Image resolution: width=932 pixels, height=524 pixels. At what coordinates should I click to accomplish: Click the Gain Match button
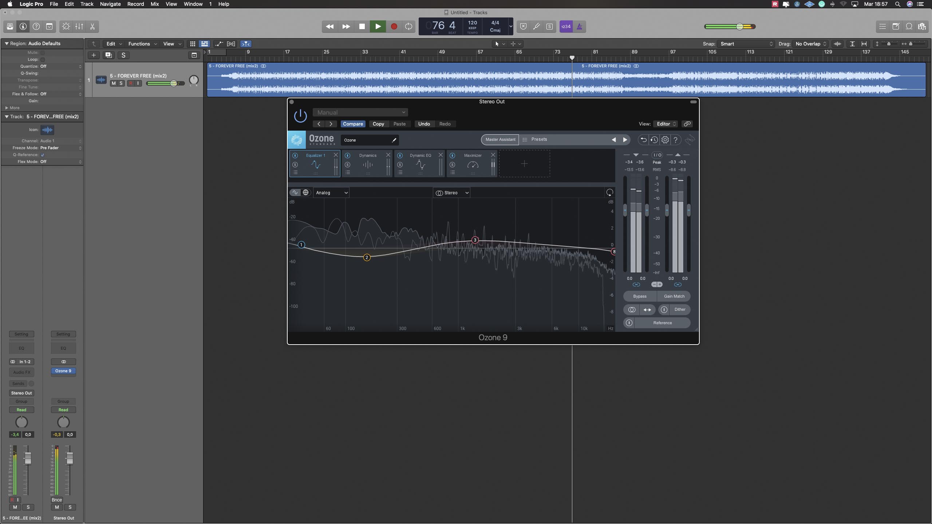click(674, 296)
